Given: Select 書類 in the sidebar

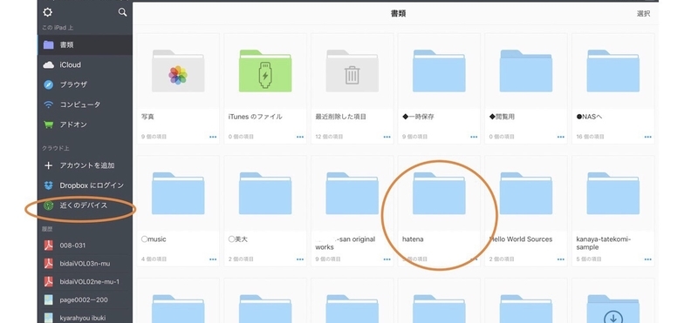Looking at the screenshot, I should coord(85,45).
